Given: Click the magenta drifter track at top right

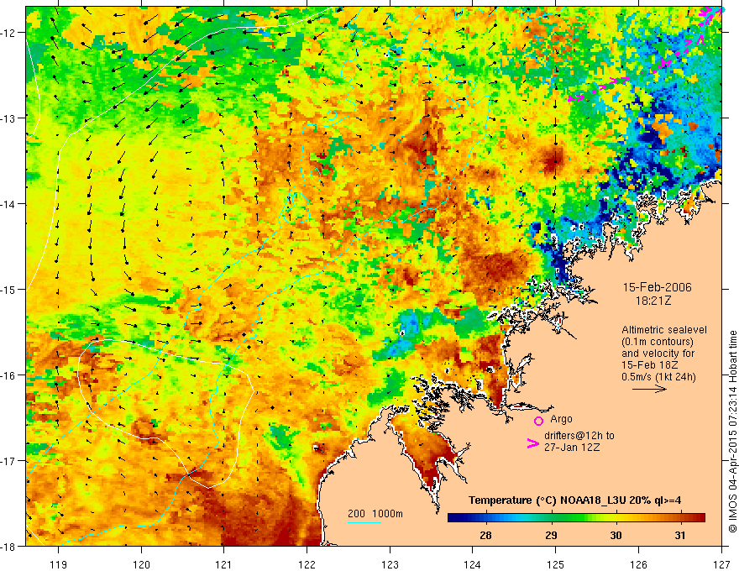Looking at the screenshot, I should pos(646,55).
